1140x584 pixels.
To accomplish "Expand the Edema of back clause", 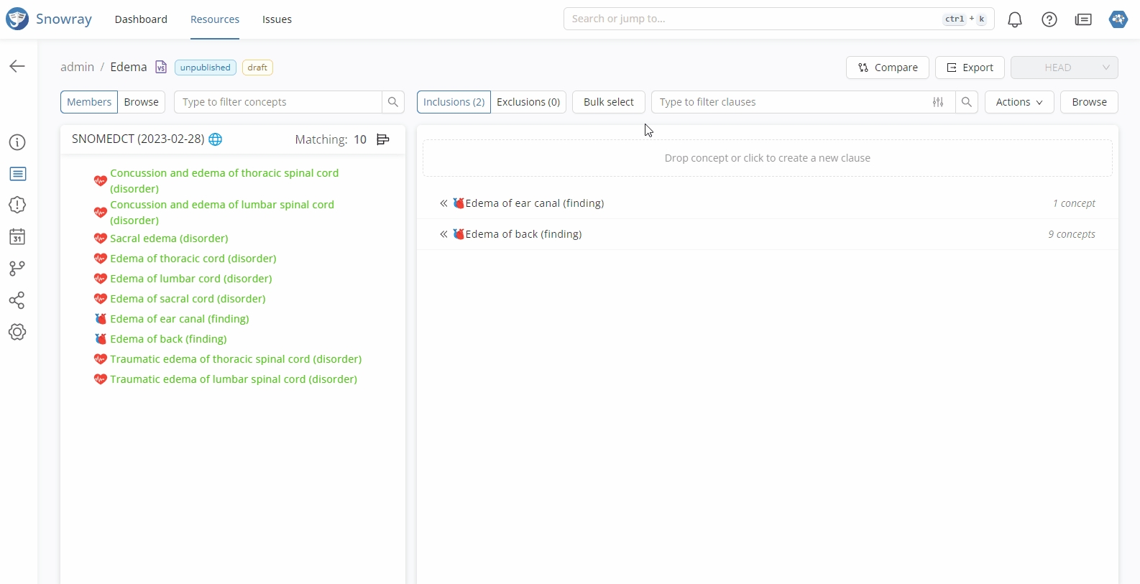I will point(443,234).
